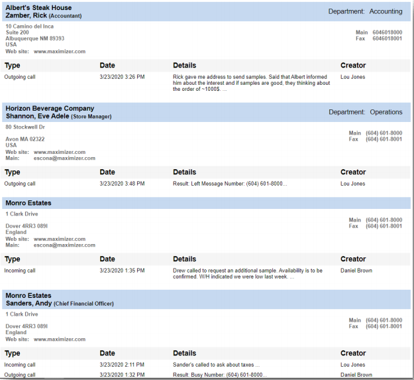Click date 3/23/2020 3:26 PM
This screenshot has height=380, width=414.
click(x=122, y=77)
